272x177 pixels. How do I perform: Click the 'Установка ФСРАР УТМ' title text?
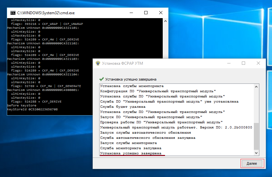tap(123, 63)
